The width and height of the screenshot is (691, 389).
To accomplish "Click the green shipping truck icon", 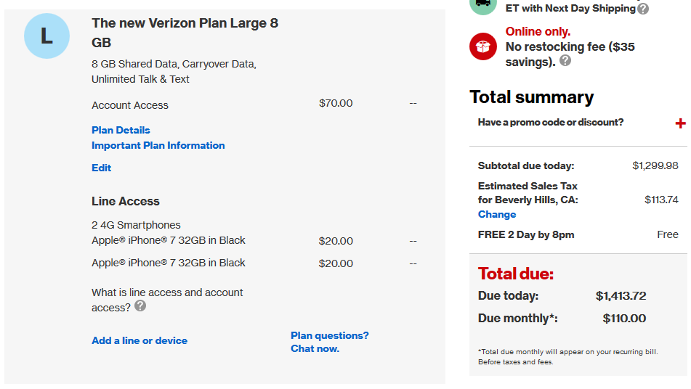I will [x=483, y=4].
